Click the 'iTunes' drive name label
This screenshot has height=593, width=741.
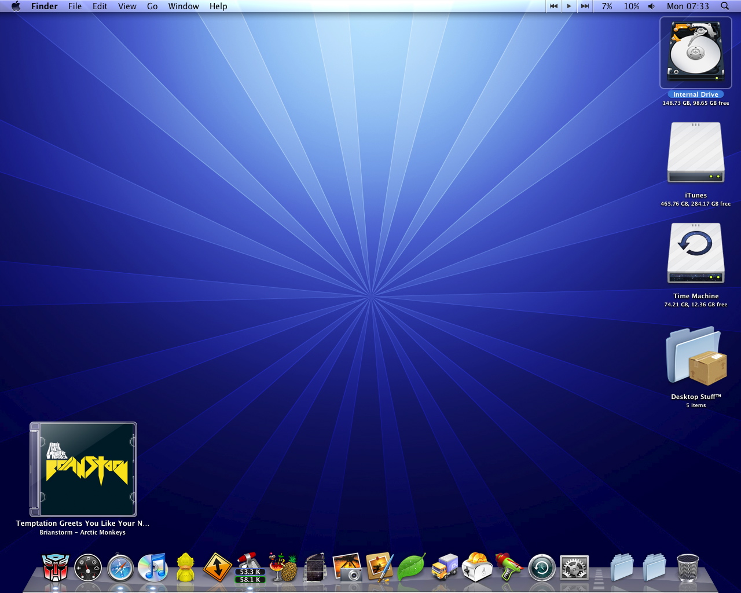696,195
